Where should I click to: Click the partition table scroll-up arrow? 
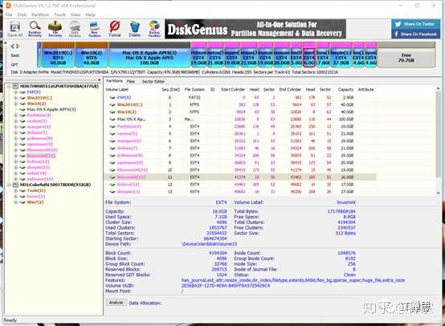pos(439,89)
